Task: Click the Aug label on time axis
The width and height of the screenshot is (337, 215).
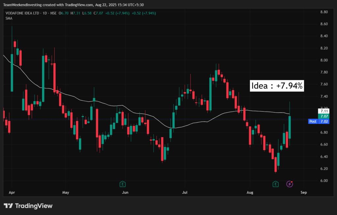Action: [250, 192]
